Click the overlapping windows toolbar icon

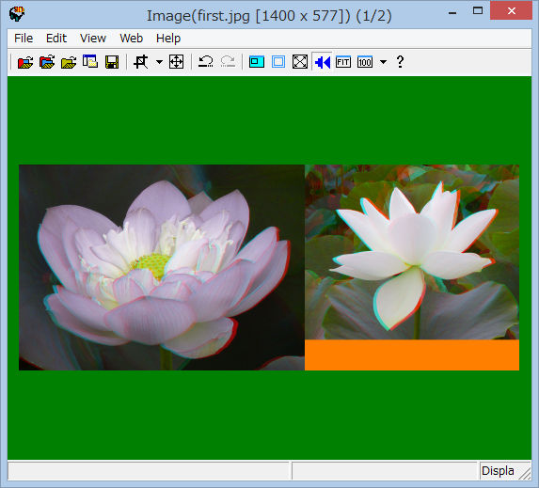pyautogui.click(x=90, y=62)
